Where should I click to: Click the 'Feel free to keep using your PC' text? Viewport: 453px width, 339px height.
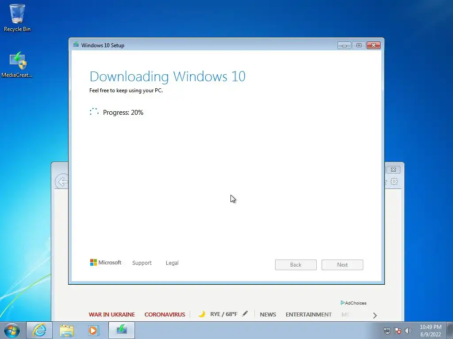[126, 90]
